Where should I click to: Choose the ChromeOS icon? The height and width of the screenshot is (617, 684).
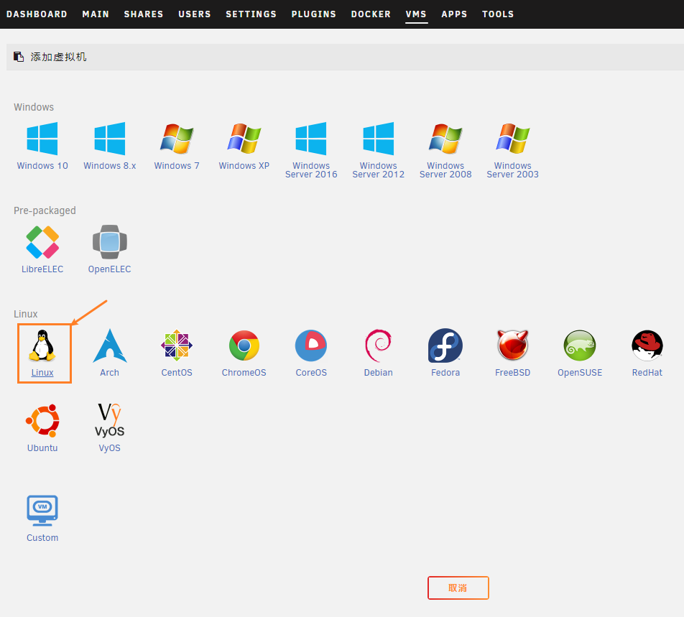coord(244,345)
